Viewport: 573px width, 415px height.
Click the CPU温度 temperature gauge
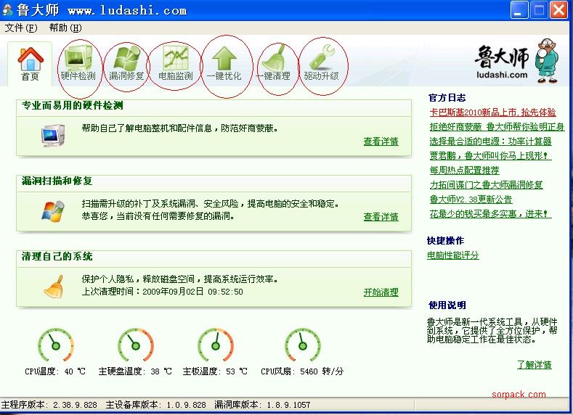[x=55, y=345]
